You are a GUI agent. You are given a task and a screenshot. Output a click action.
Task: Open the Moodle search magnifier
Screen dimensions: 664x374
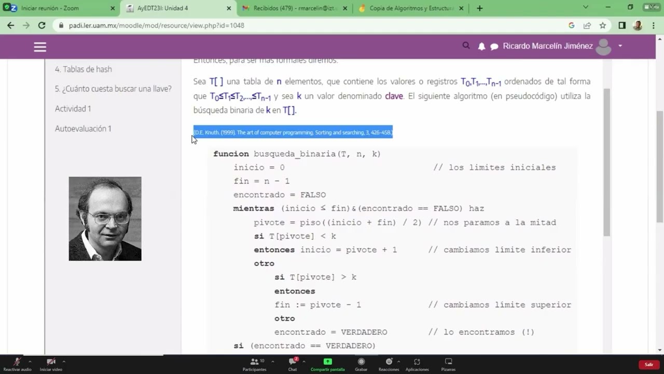[x=466, y=46]
